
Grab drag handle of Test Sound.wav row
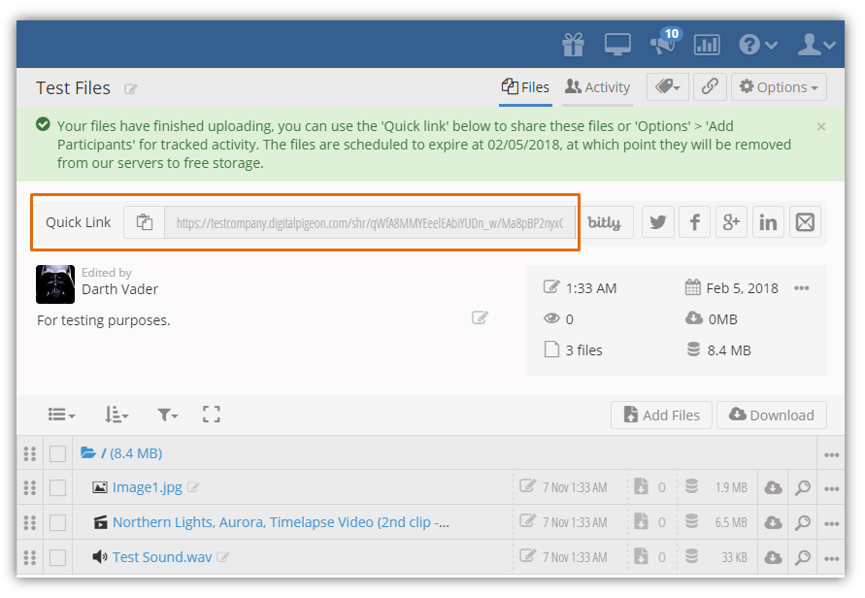point(30,557)
